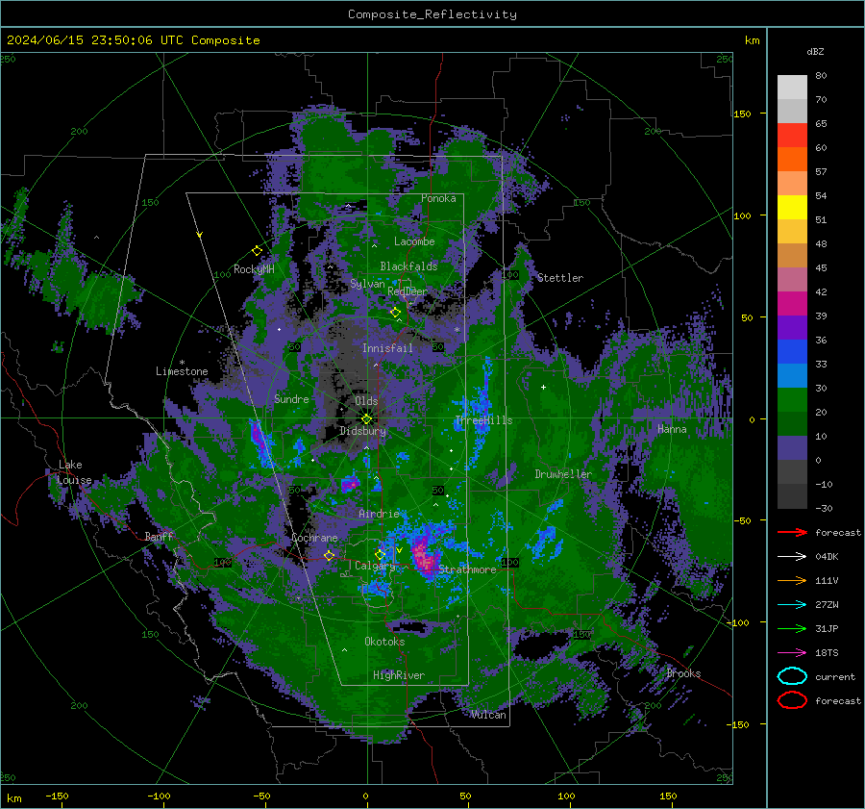Click the RedDeer city label
The image size is (865, 809).
408,291
